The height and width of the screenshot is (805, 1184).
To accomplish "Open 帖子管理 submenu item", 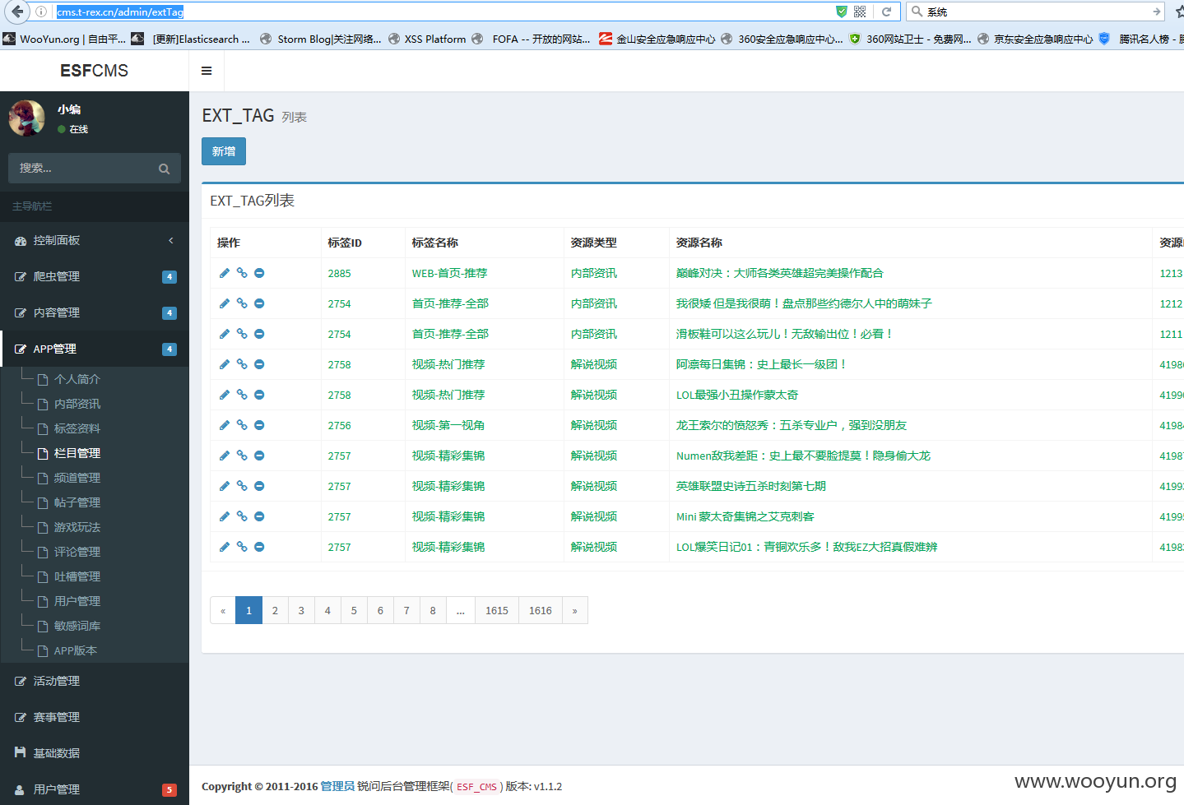I will [77, 502].
